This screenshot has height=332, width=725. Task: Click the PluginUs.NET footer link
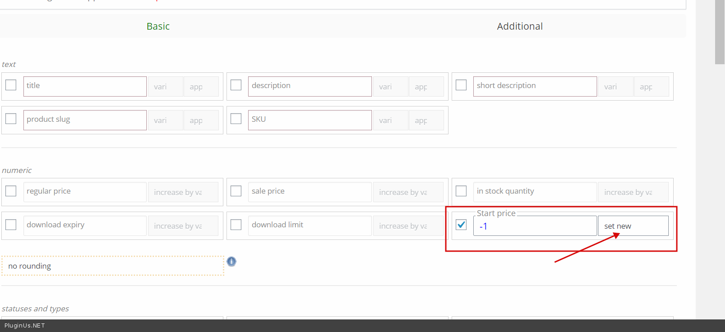25,326
